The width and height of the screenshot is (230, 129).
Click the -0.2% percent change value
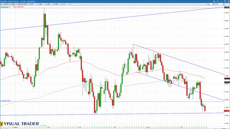[x=63, y=4]
